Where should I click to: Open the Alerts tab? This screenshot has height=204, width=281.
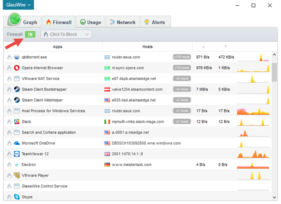pos(155,22)
